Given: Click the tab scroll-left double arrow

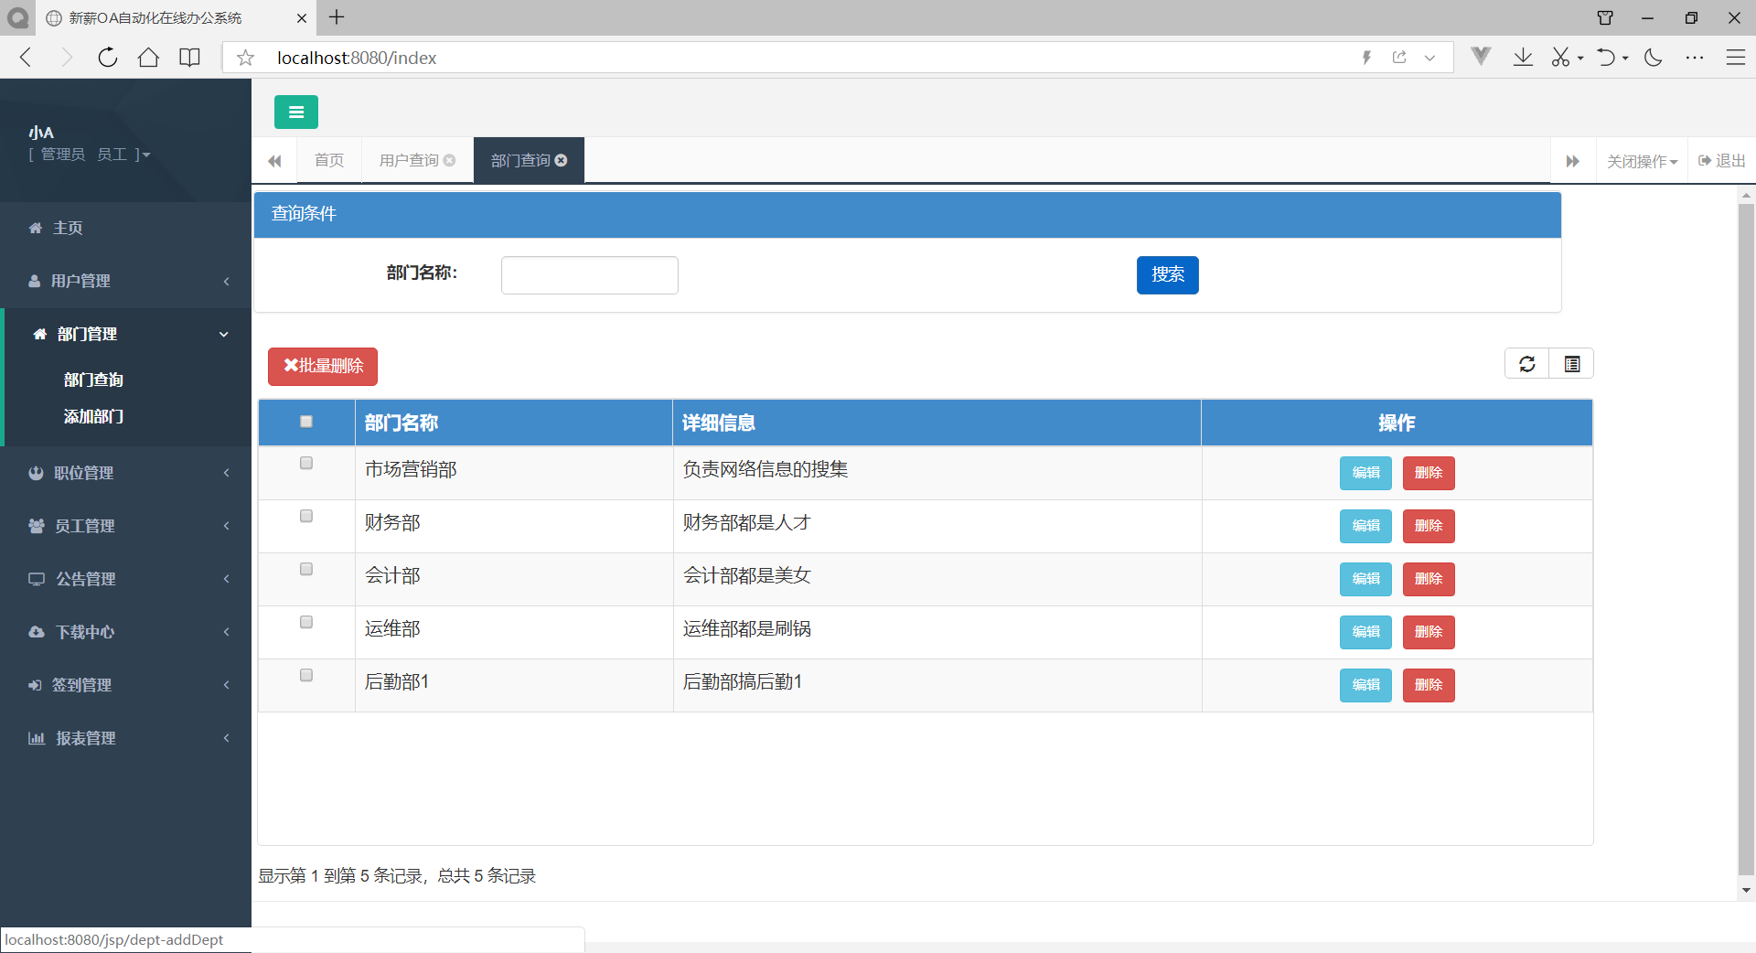Looking at the screenshot, I should coord(274,161).
